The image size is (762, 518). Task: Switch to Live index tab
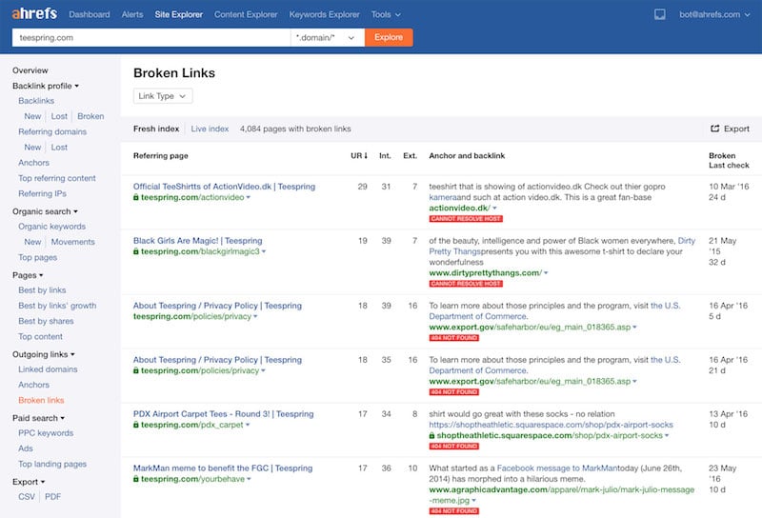click(x=210, y=129)
